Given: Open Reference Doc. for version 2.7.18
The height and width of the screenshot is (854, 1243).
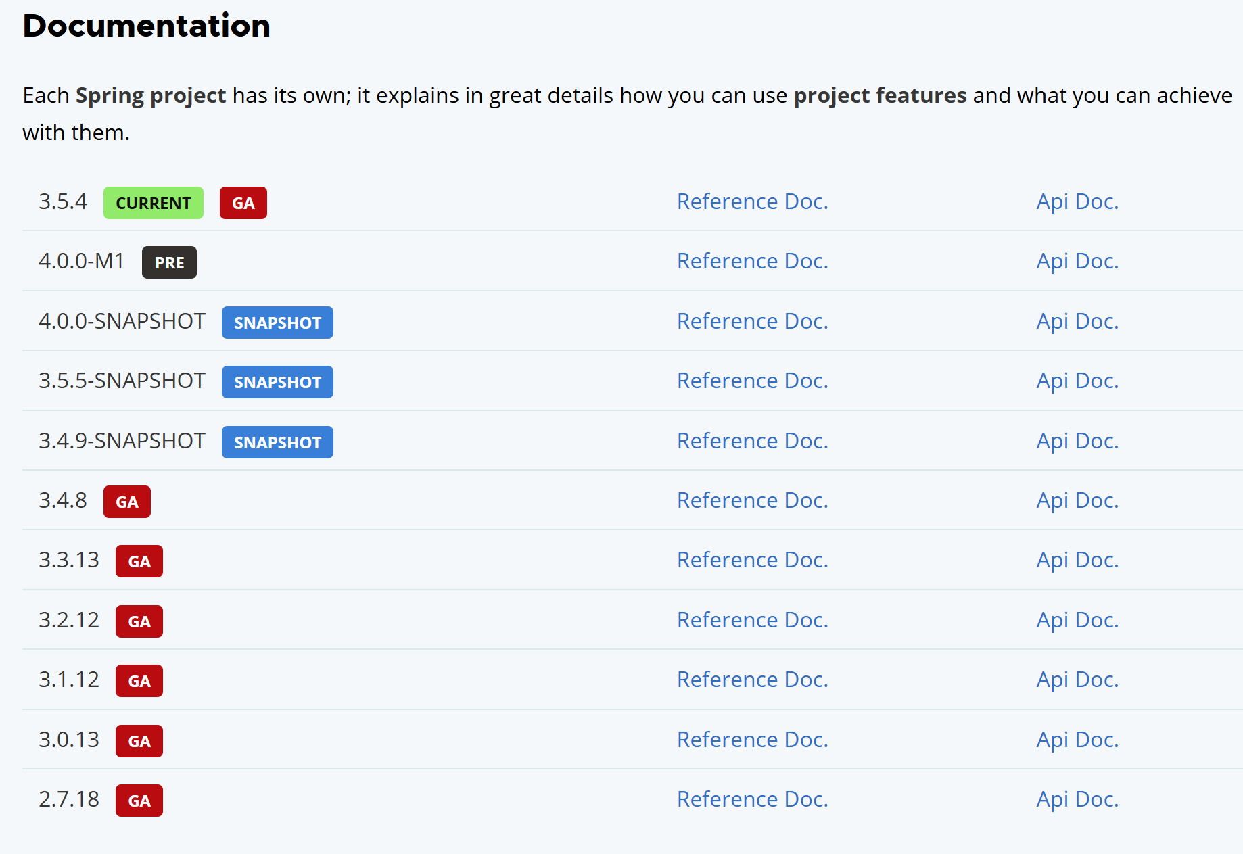Looking at the screenshot, I should (753, 799).
